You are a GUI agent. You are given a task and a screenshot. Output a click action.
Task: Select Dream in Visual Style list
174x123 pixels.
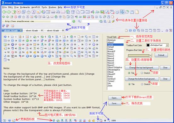pyautogui.click(x=115, y=49)
